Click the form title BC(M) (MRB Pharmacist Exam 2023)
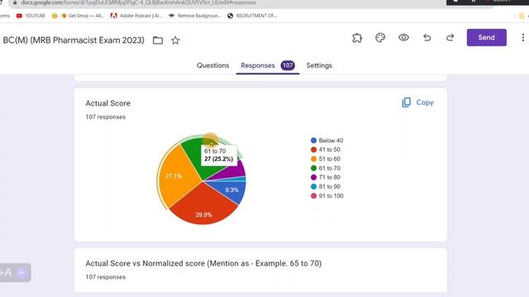The height and width of the screenshot is (297, 529). [x=74, y=40]
